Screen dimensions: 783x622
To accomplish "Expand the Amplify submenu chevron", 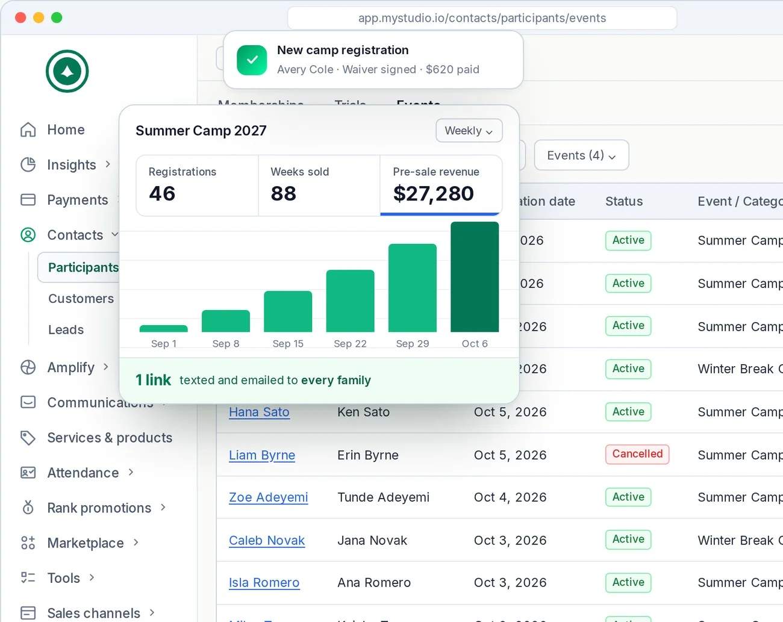I will [106, 366].
